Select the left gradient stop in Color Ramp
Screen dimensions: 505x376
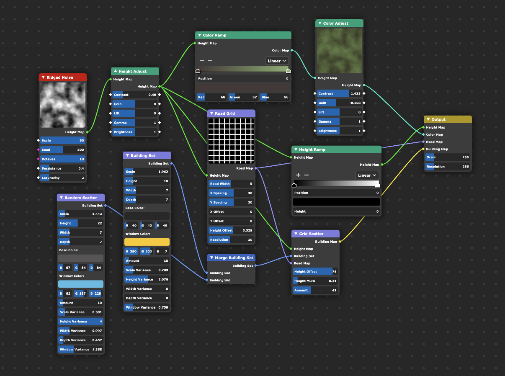(x=198, y=71)
